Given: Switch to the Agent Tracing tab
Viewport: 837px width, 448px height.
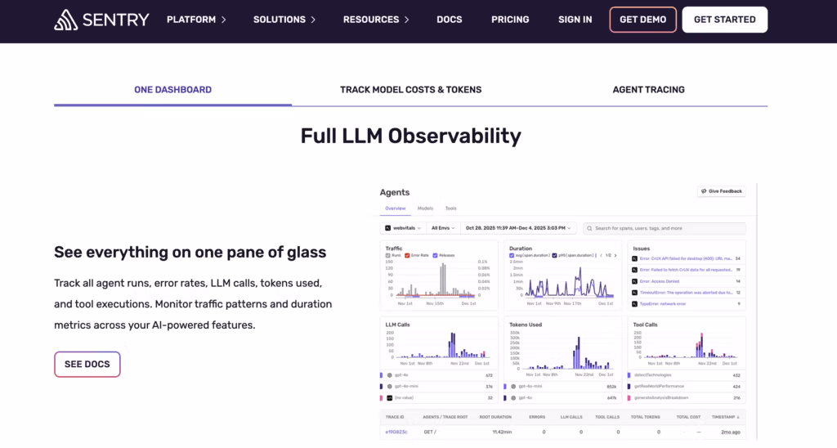Looking at the screenshot, I should pos(648,90).
